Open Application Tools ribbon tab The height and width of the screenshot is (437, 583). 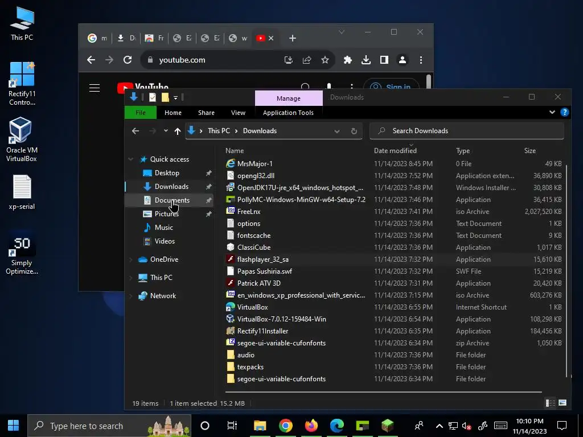coord(288,113)
